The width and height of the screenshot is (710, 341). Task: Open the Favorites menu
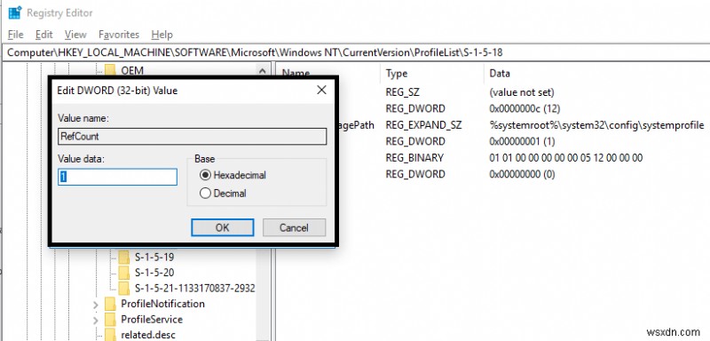(x=119, y=35)
